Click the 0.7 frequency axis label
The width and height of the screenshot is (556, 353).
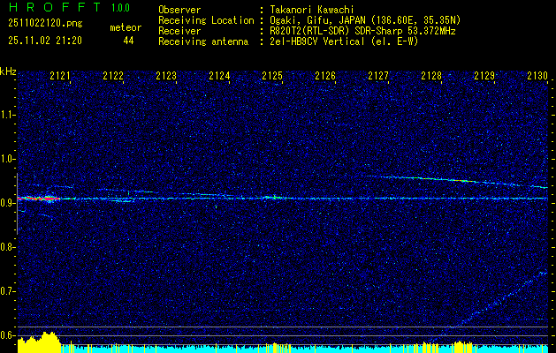(8, 291)
